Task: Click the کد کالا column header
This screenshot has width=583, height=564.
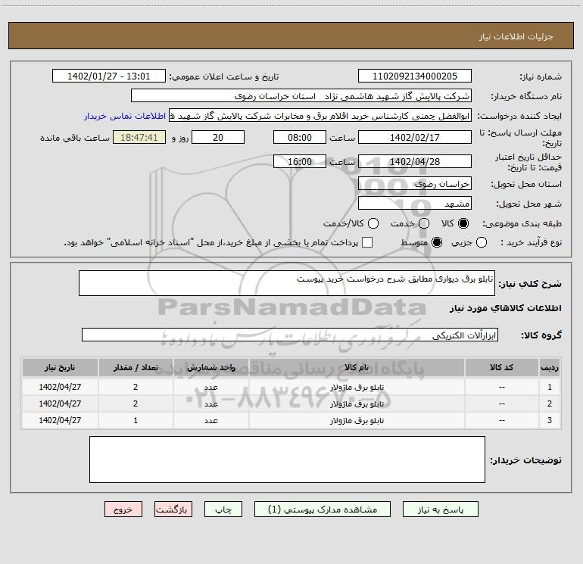Action: [501, 368]
